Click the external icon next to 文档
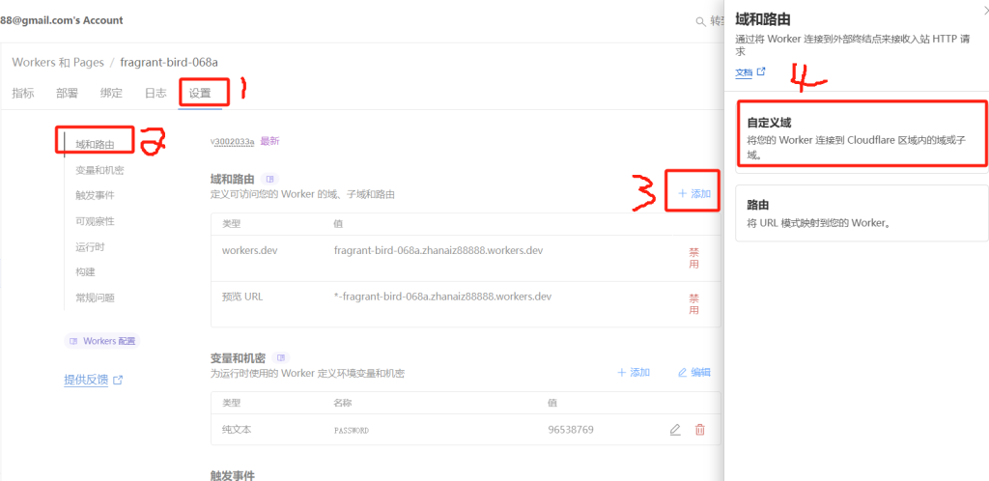This screenshot has width=989, height=481. click(x=761, y=71)
